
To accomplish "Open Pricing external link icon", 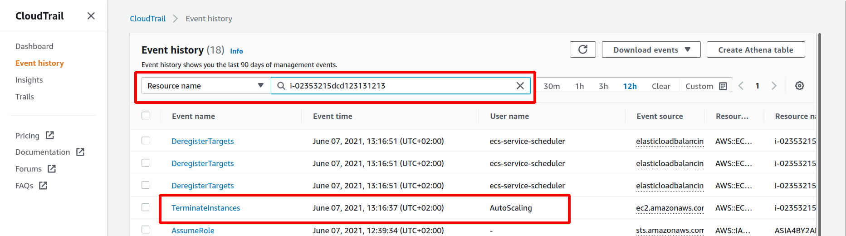I will (50, 135).
